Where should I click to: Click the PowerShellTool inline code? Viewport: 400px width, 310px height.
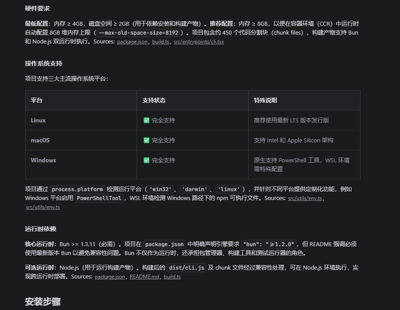coord(100,198)
